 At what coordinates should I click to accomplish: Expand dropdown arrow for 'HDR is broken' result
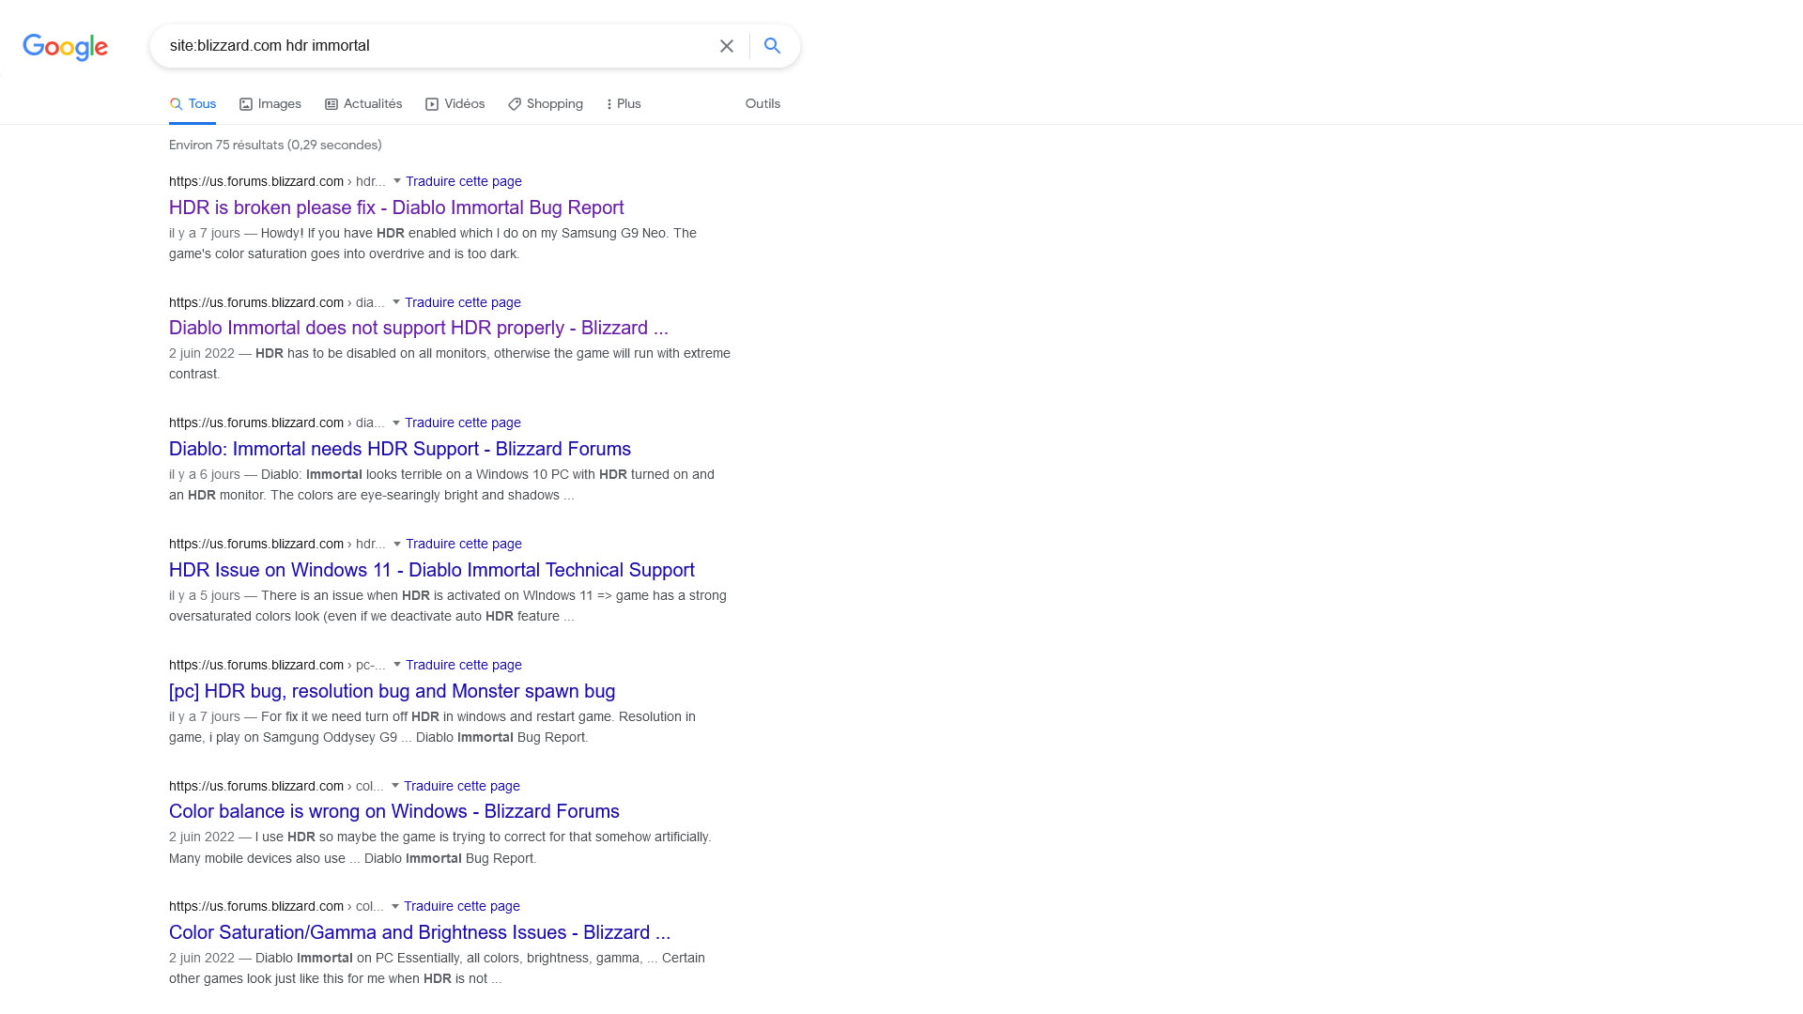click(x=396, y=181)
